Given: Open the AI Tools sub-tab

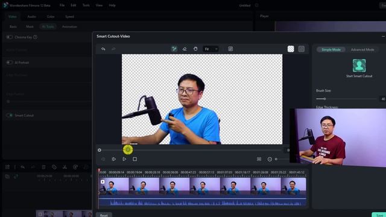Looking at the screenshot, I should (48, 27).
